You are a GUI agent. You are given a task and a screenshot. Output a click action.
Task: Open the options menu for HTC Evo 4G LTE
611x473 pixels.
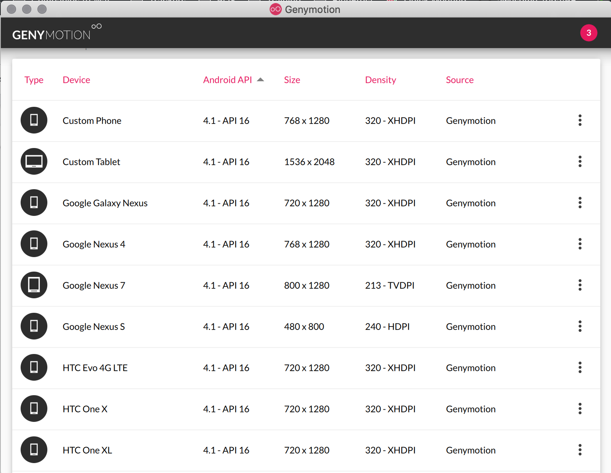(580, 367)
